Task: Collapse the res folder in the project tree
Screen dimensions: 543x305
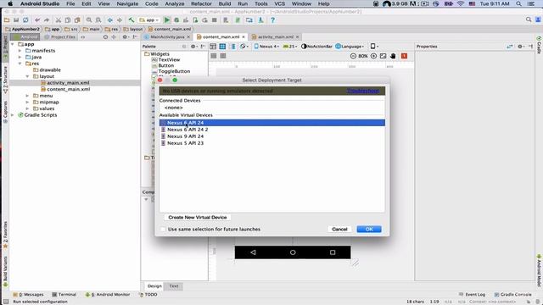Action: click(x=20, y=64)
